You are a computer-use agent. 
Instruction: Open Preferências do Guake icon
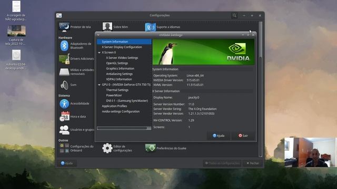pyautogui.click(x=150, y=148)
